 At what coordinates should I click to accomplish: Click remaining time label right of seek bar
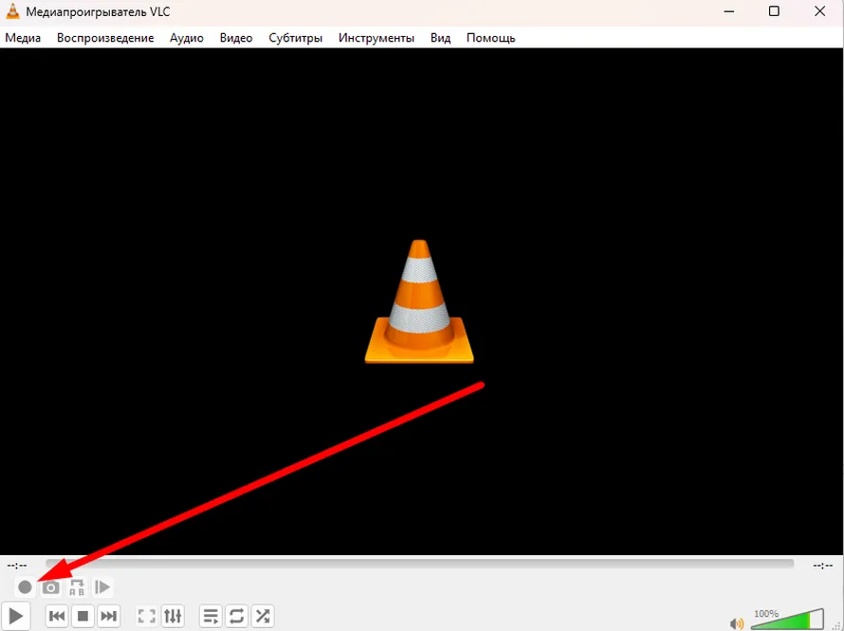822,566
